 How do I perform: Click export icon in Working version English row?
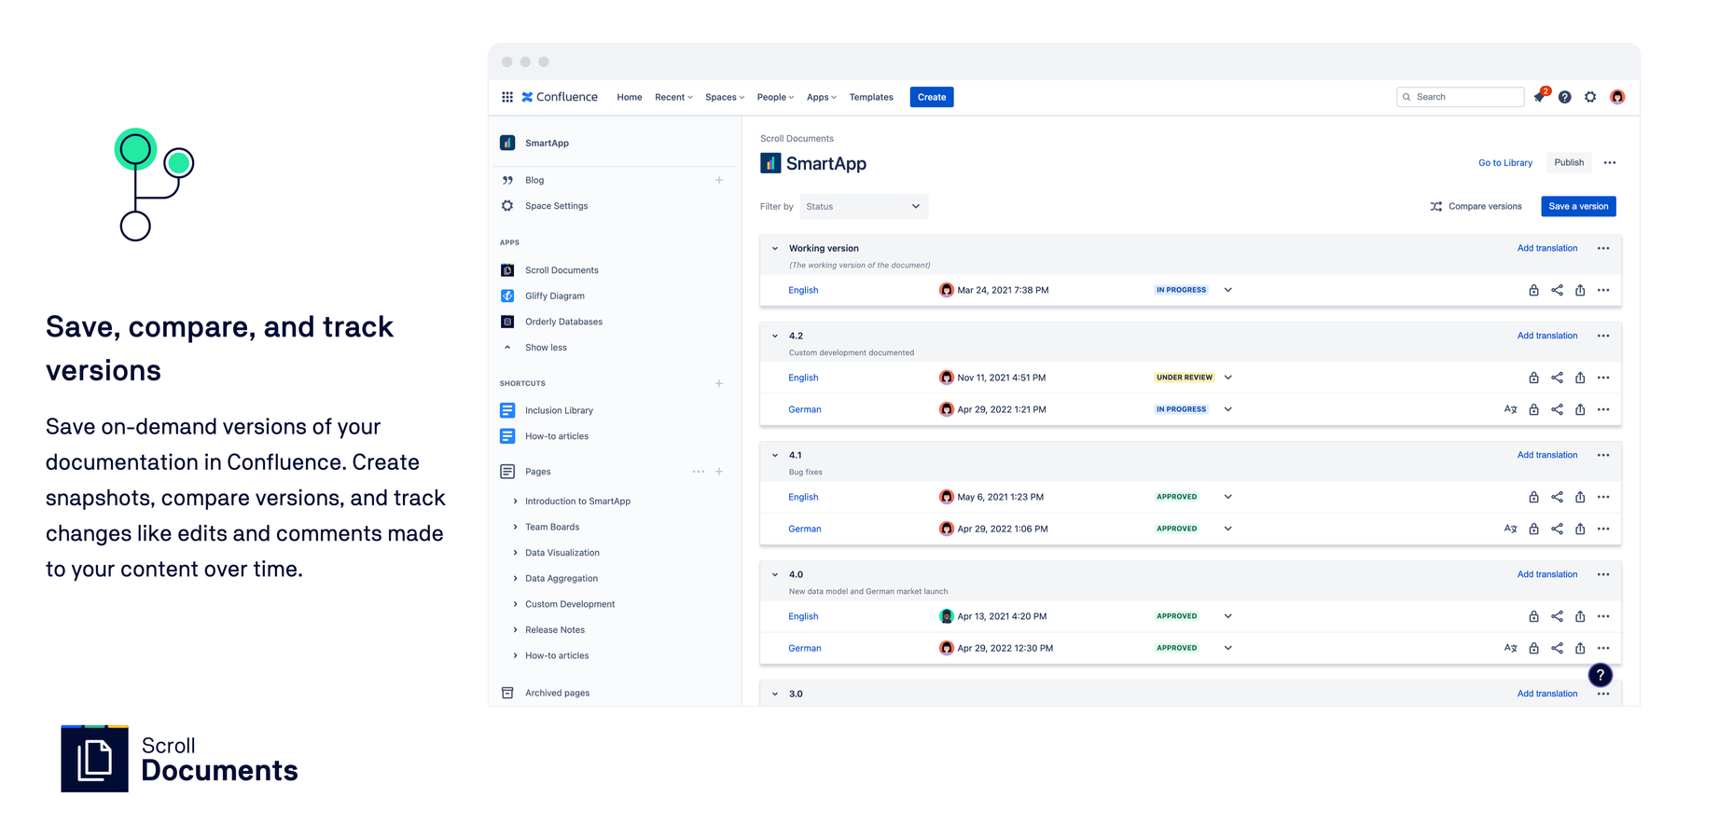[x=1580, y=290]
